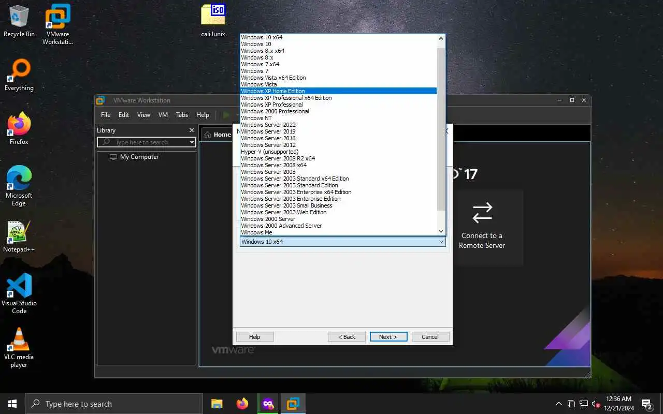The width and height of the screenshot is (663, 414).
Task: Open the View menu
Action: click(x=143, y=115)
